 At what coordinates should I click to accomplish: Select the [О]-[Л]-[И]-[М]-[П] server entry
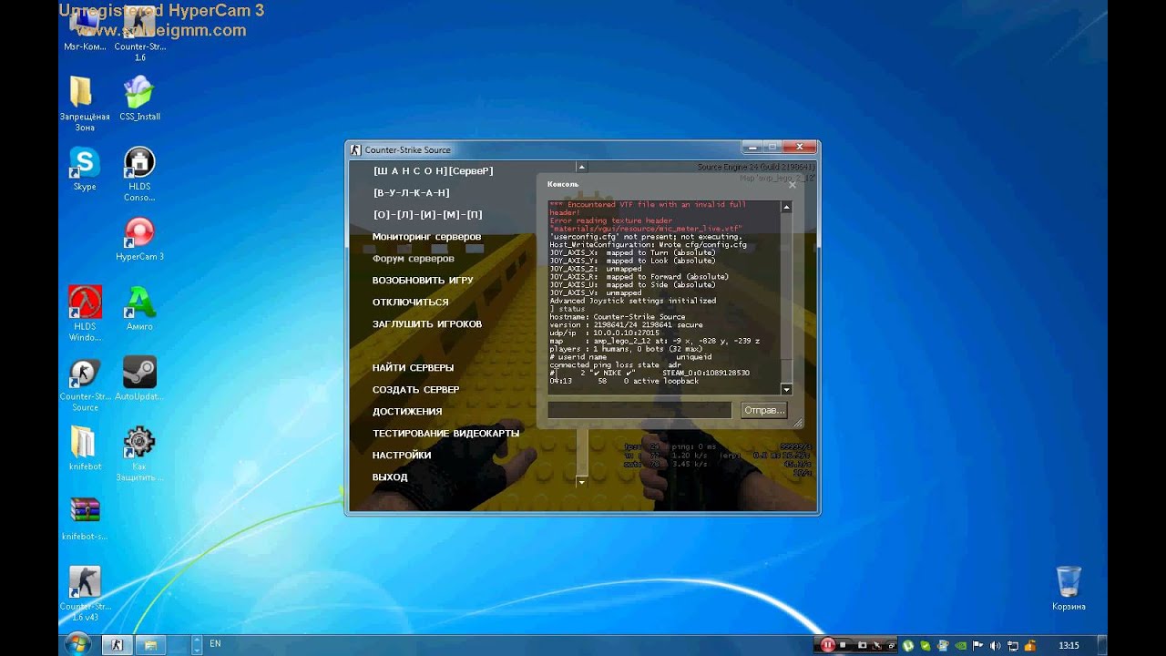point(428,215)
